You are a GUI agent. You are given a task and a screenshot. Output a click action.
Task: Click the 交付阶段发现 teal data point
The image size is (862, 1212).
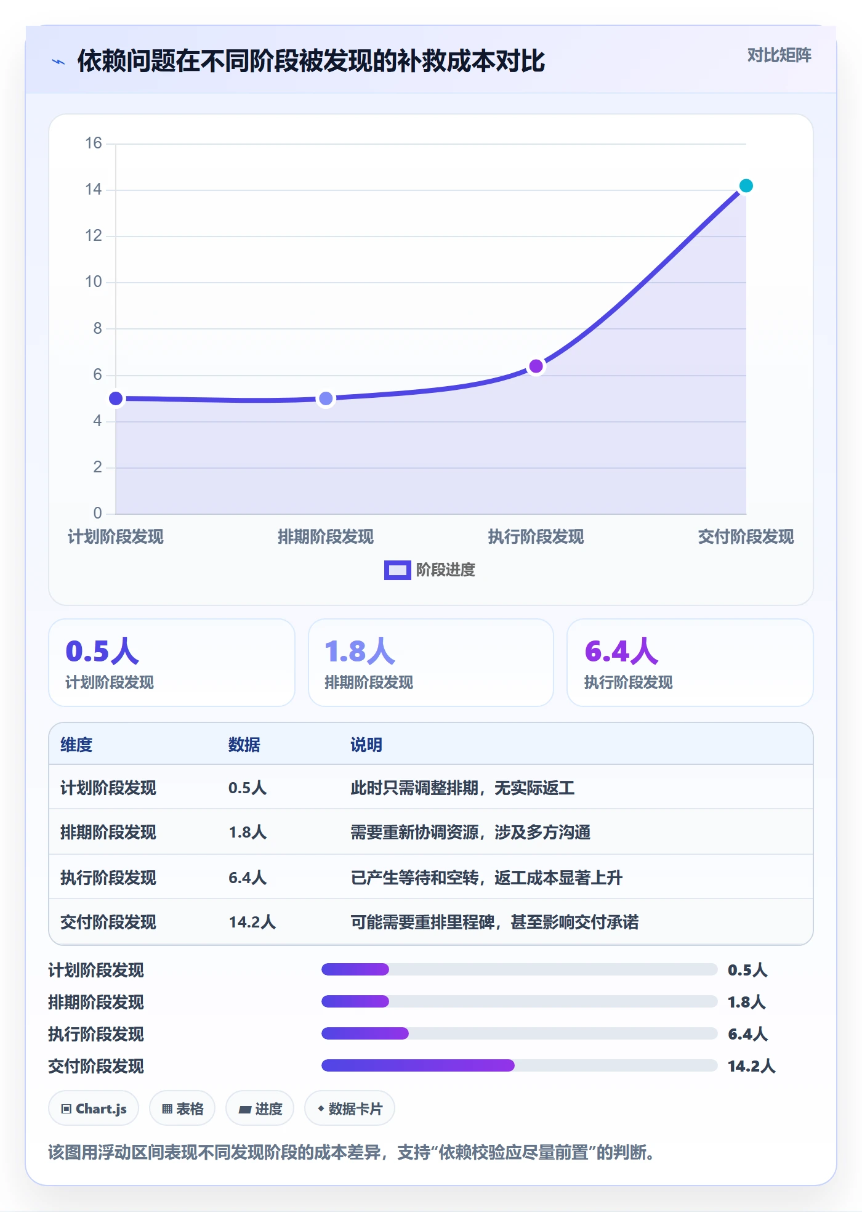746,186
